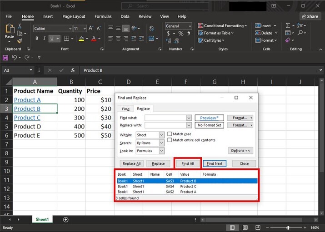Click the Insert Function fx icon
The width and height of the screenshot is (325, 232).
(x=72, y=70)
